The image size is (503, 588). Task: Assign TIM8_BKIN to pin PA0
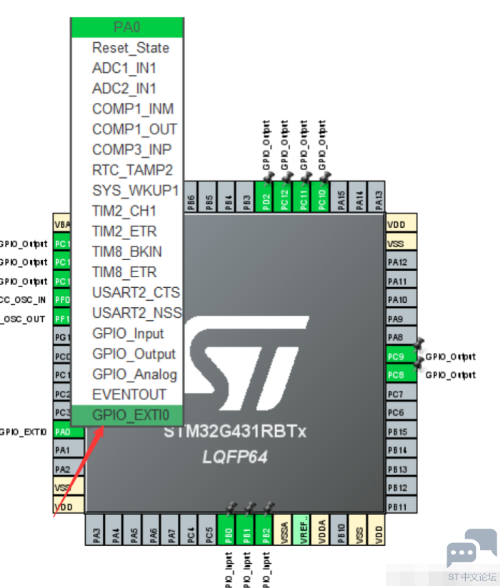tap(127, 251)
